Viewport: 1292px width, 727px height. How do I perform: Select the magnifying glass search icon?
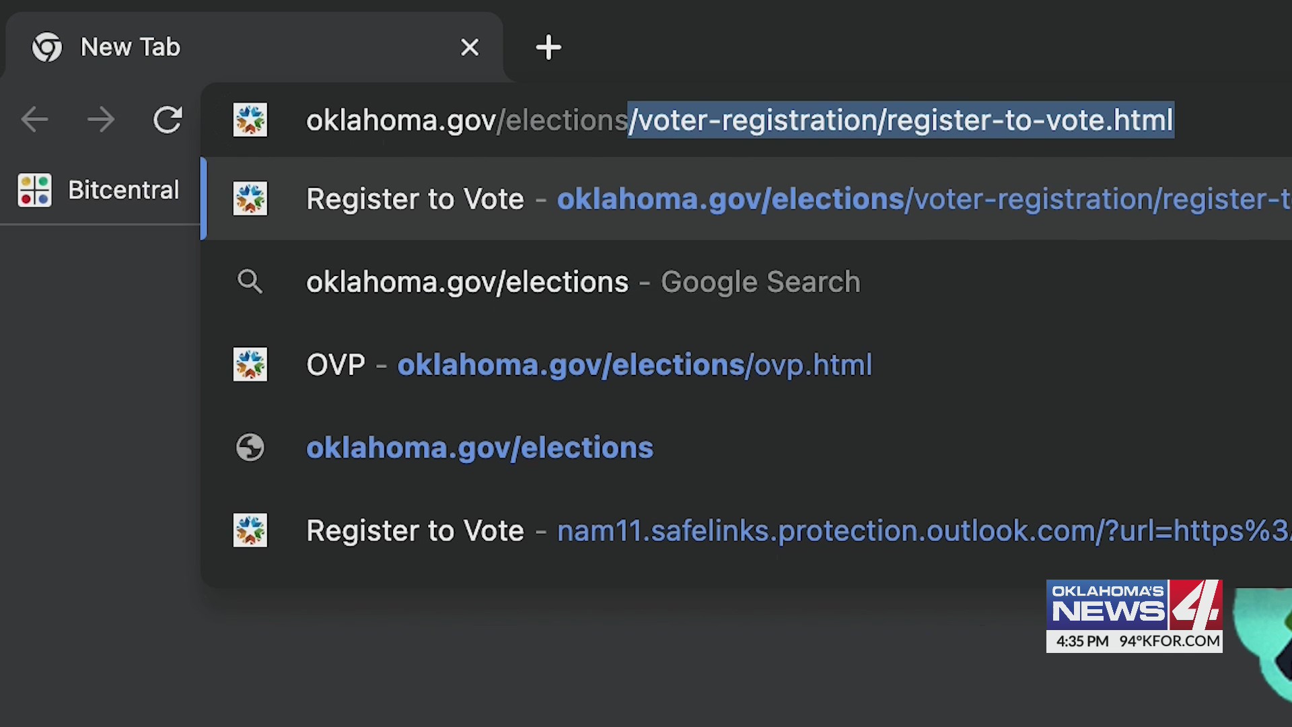pos(250,281)
